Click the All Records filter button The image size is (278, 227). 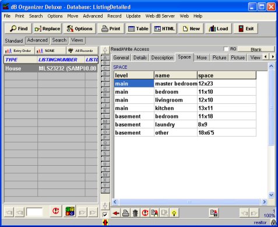(82, 51)
